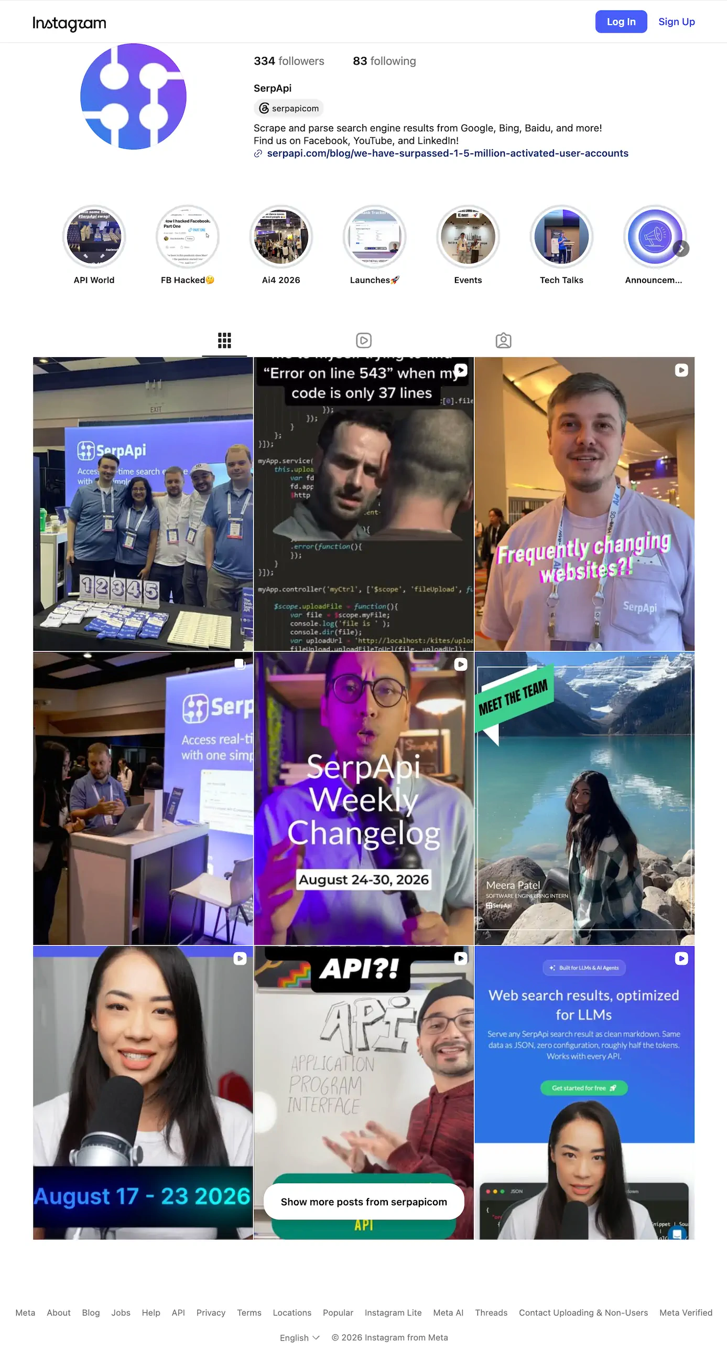Screen dimensions: 727x1359
Task: Click the Jobs footer link
Action: click(x=121, y=1312)
